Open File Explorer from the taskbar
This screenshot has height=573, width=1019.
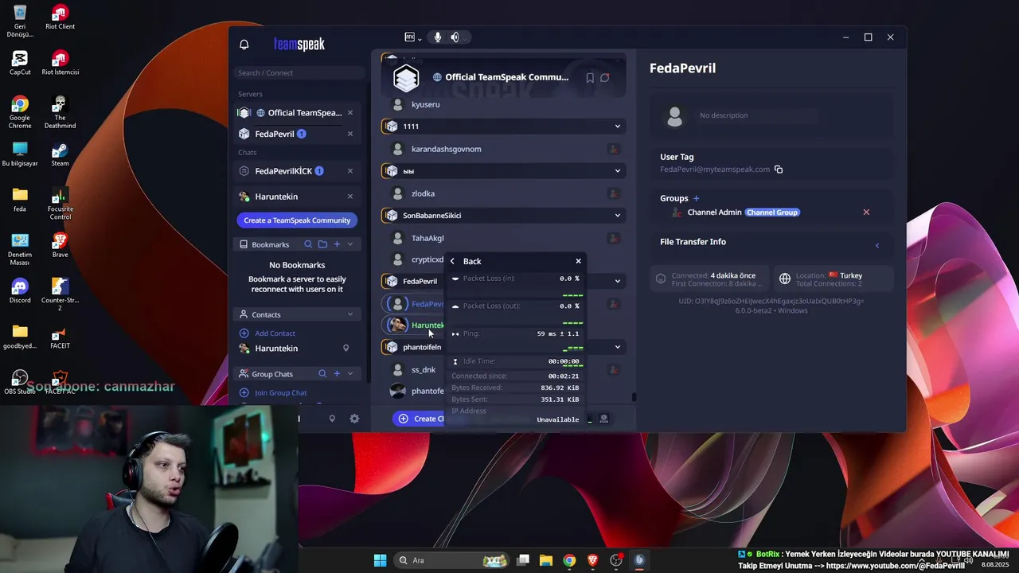546,560
